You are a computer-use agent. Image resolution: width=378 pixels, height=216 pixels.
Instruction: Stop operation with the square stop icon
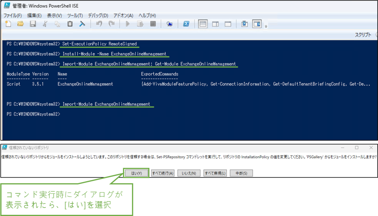point(153,24)
